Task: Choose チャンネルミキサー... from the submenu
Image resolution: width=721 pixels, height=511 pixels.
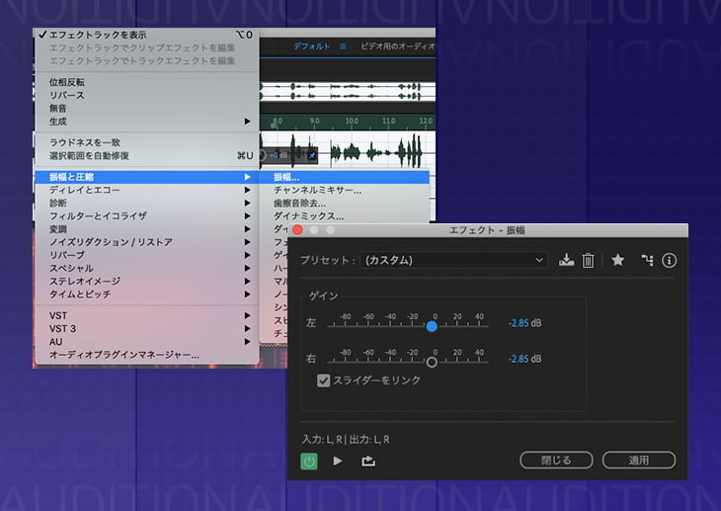Action: (317, 190)
